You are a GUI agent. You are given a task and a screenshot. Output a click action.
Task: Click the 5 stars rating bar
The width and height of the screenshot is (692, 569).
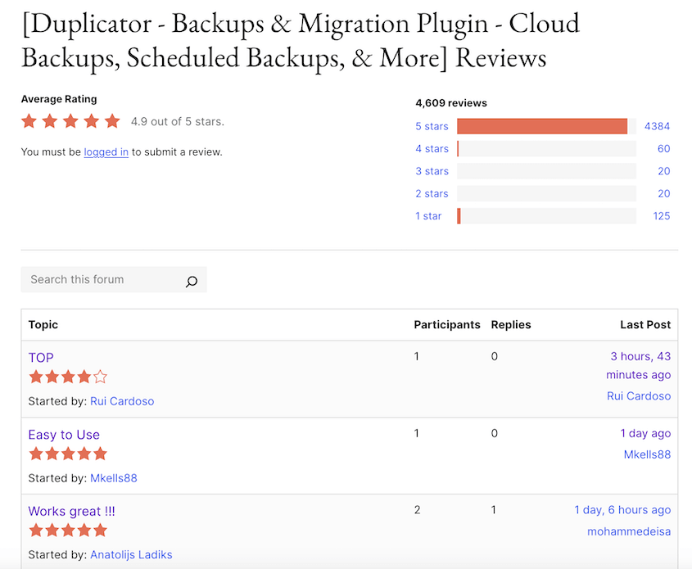(546, 126)
